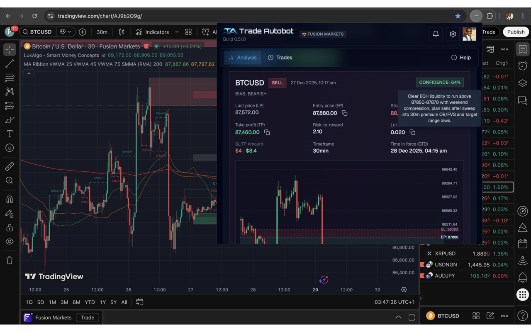The image size is (531, 332).
Task: Activate the zoom in tool
Action: pyautogui.click(x=10, y=181)
